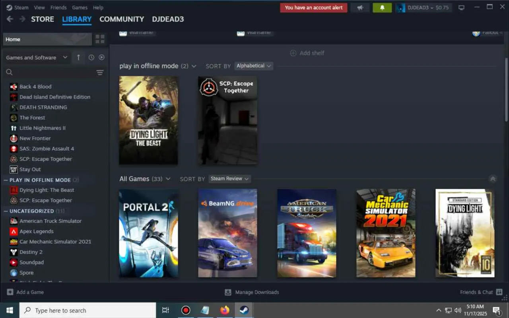Open the Steam Review sort dropdown
Viewport: 509px width, 318px height.
tap(229, 179)
